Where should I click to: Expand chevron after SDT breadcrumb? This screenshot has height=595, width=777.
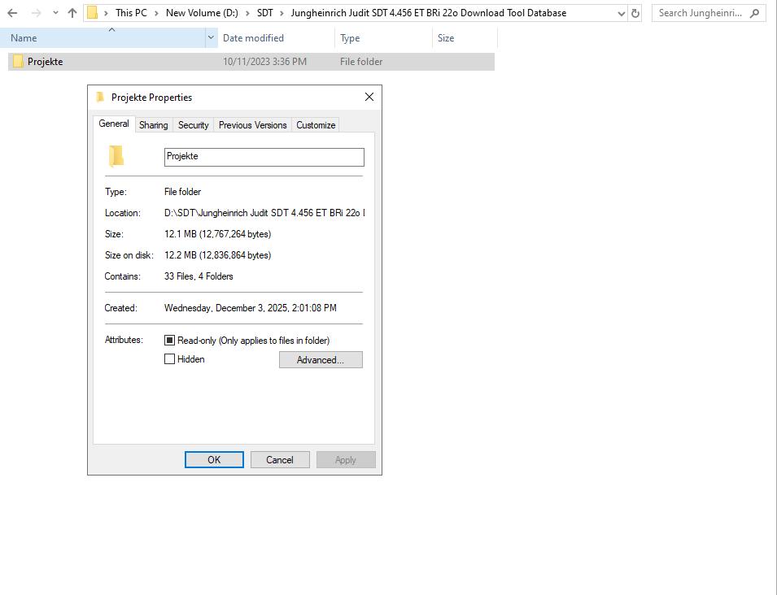point(282,13)
